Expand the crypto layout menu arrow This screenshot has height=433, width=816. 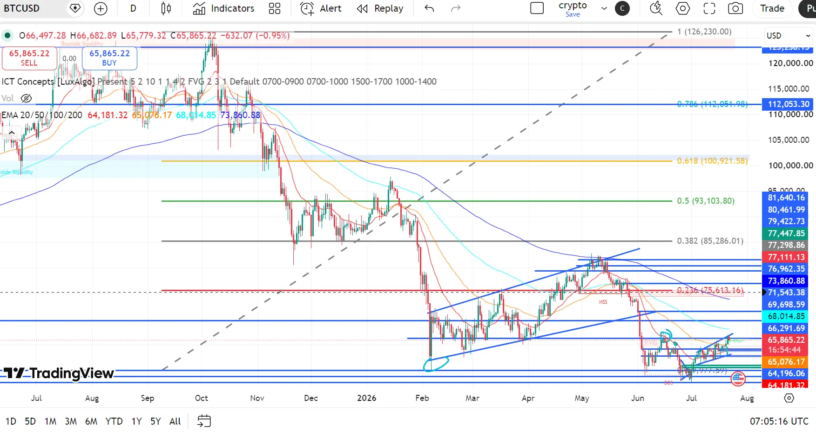(604, 8)
